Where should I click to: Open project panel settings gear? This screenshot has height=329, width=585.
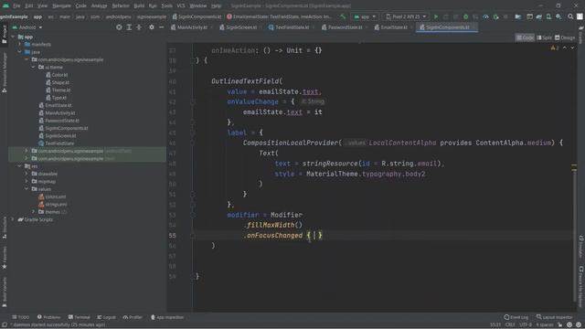(x=152, y=27)
